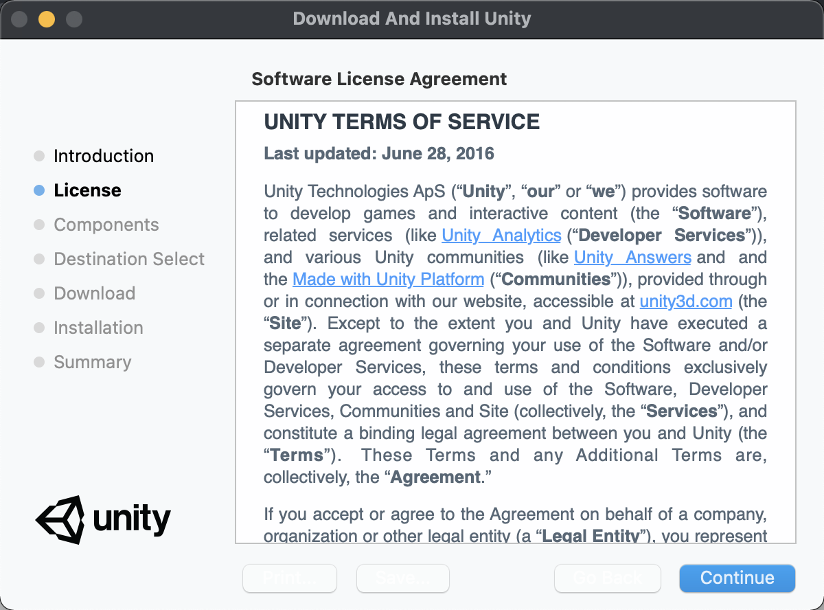Viewport: 824px width, 610px height.
Task: Click the Destination Select step bullet
Action: coord(39,259)
